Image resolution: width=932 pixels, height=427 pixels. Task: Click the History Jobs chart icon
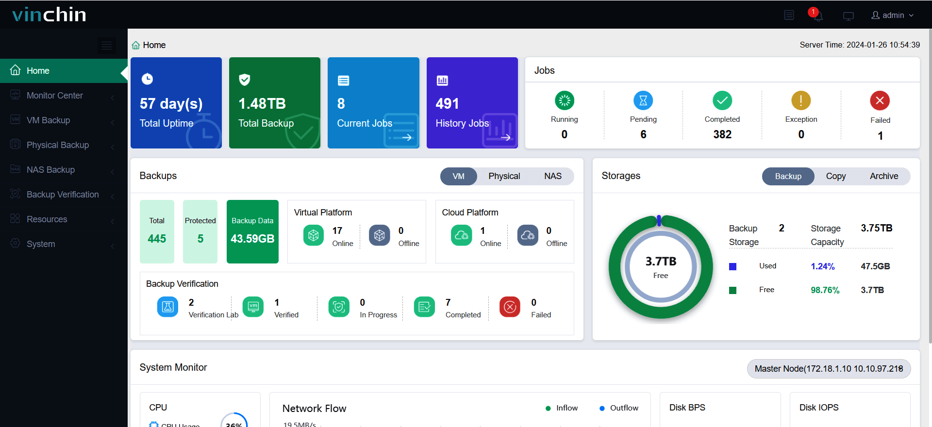[x=442, y=81]
